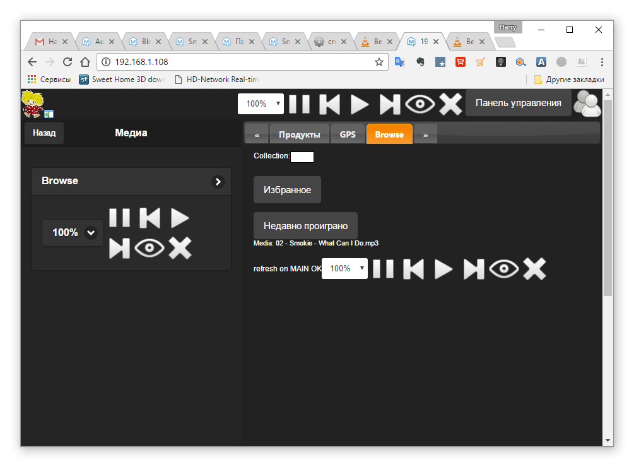634x467 pixels.
Task: Skip to next track in top header toolbar
Action: coord(390,104)
